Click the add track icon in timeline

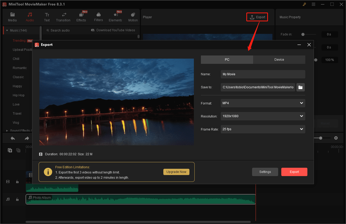[10, 150]
